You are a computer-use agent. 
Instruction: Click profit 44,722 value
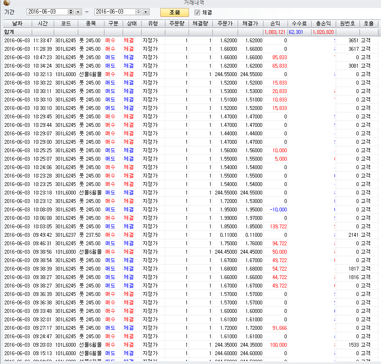pos(280,277)
